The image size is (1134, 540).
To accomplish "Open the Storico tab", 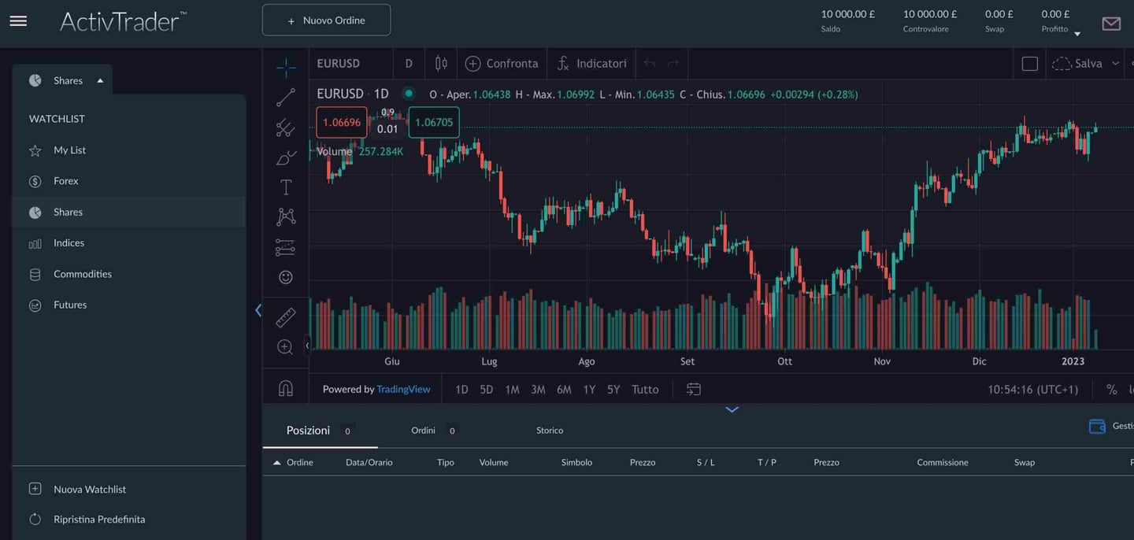I will 549,431.
